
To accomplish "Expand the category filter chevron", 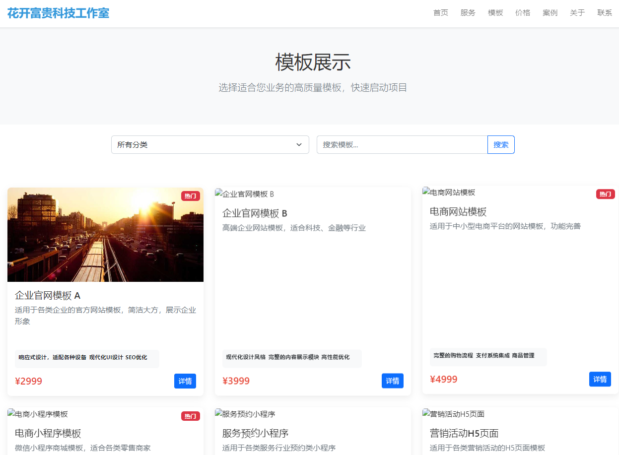I will 299,144.
